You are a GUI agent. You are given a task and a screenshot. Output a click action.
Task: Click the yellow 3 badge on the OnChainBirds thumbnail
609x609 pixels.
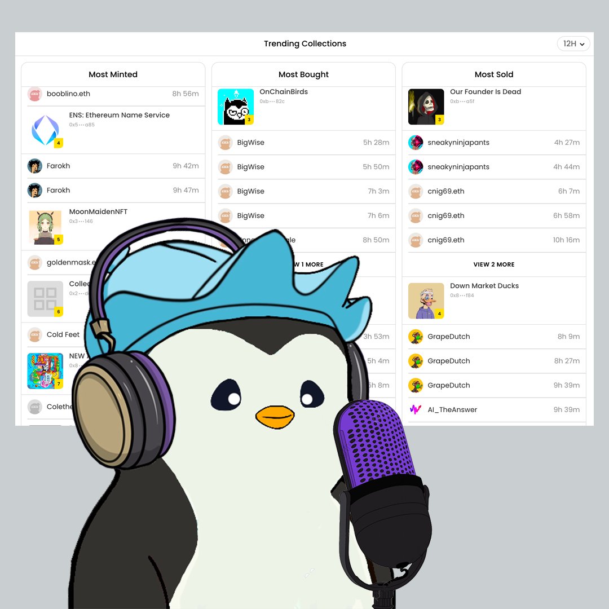tap(249, 120)
